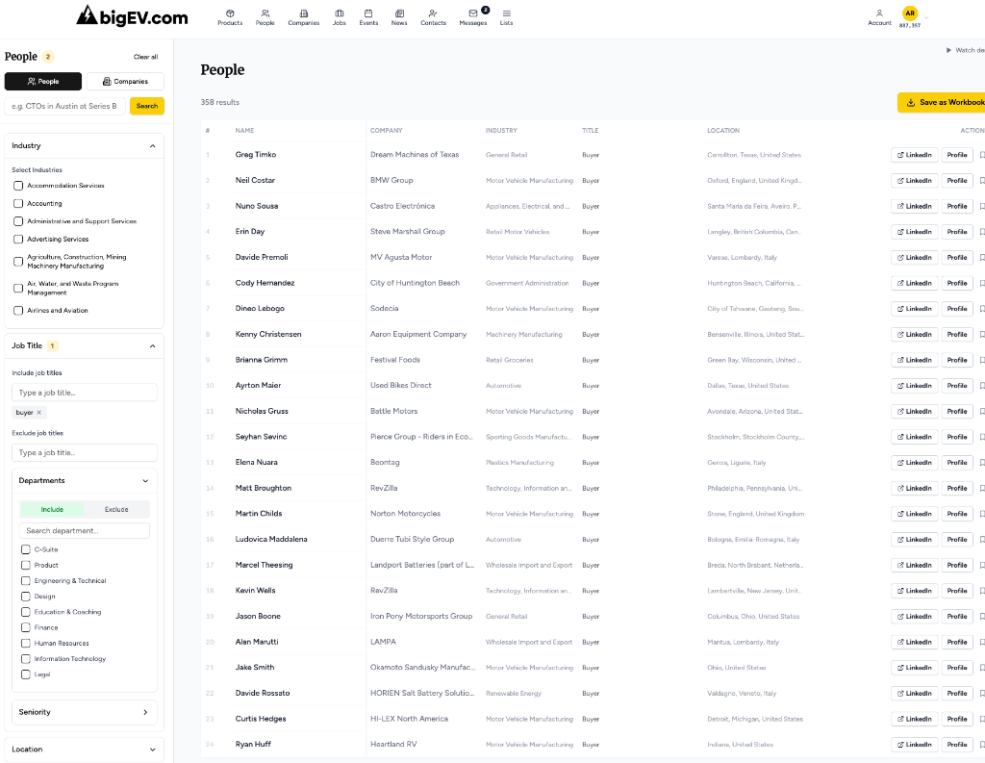Bookmark Nicholas Gruss's row
Screen dimensions: 985x763
click(x=982, y=411)
